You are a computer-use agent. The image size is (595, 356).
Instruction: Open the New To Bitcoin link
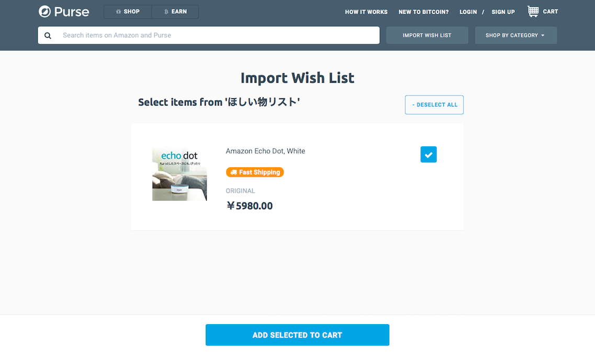click(x=423, y=12)
